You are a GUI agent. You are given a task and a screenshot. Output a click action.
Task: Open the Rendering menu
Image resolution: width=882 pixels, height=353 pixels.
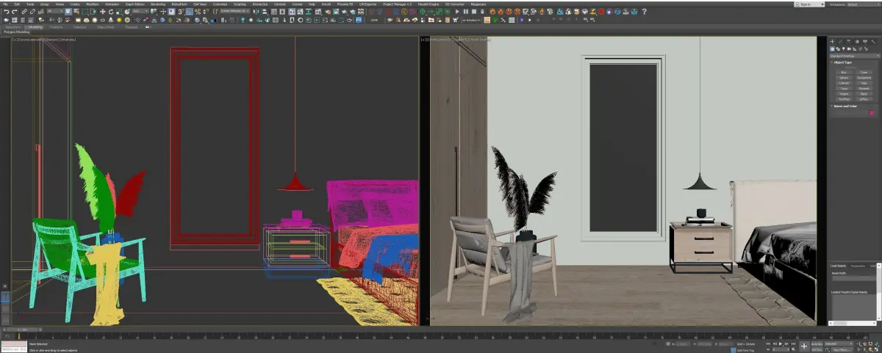coord(158,4)
